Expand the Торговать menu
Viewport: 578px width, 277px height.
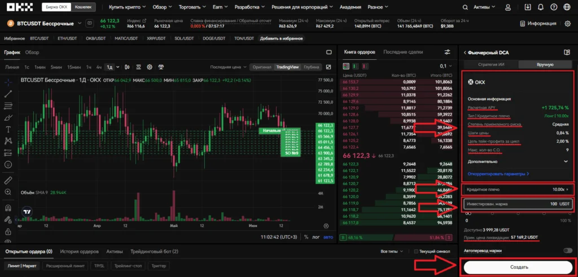(192, 7)
